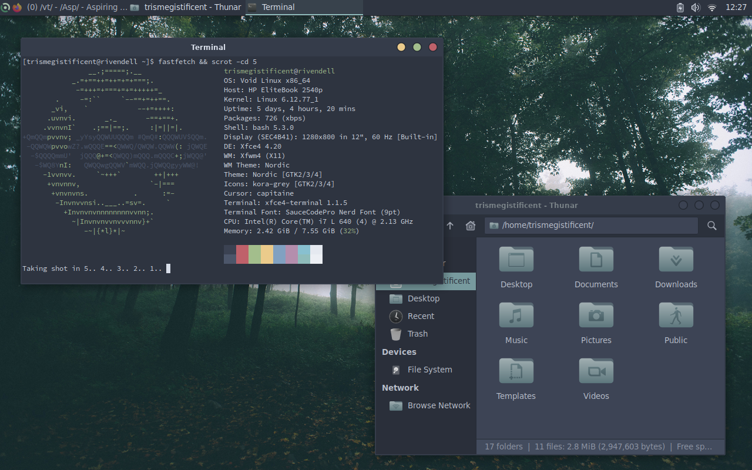Click the "Kernel: Linux 6.12.77_1" line
Image resolution: width=752 pixels, height=470 pixels.
point(271,99)
